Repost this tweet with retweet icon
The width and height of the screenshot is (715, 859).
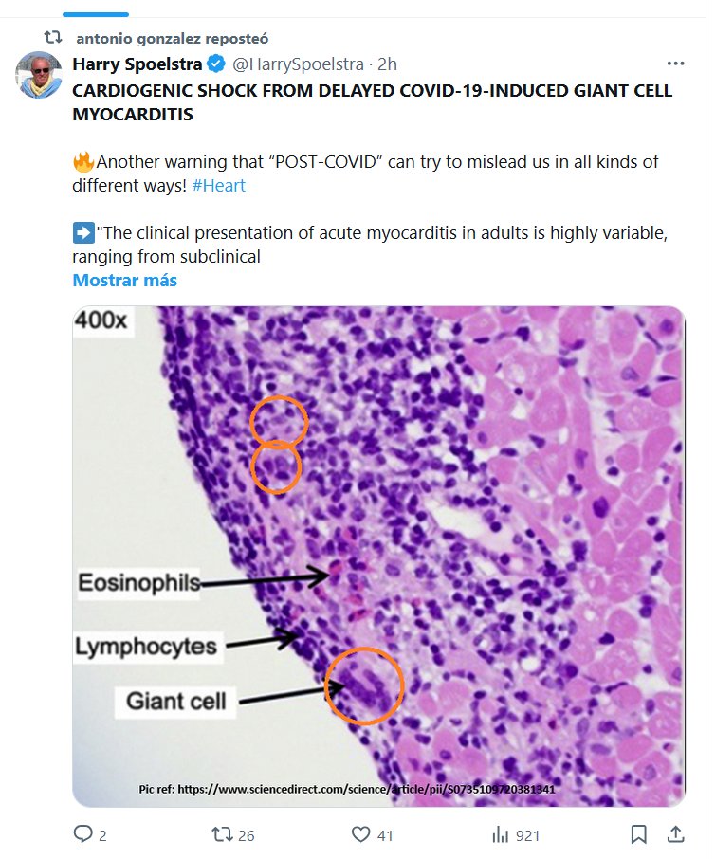[221, 834]
